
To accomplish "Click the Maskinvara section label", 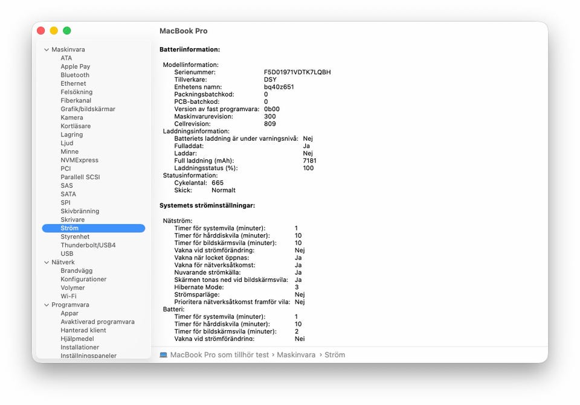I will 68,49.
